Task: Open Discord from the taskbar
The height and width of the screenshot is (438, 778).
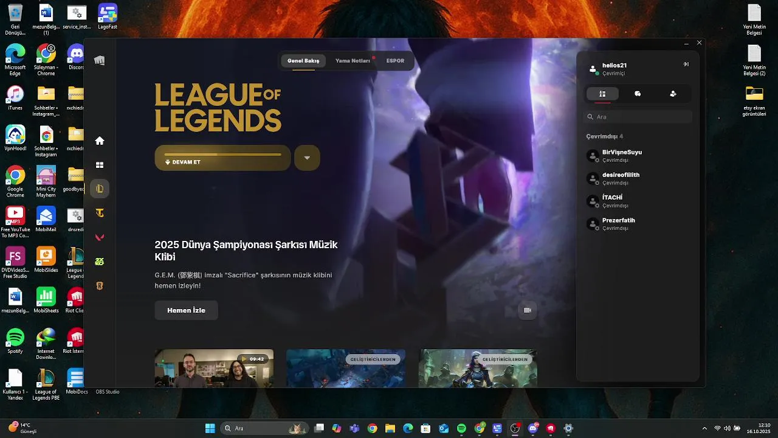Action: pyautogui.click(x=534, y=428)
